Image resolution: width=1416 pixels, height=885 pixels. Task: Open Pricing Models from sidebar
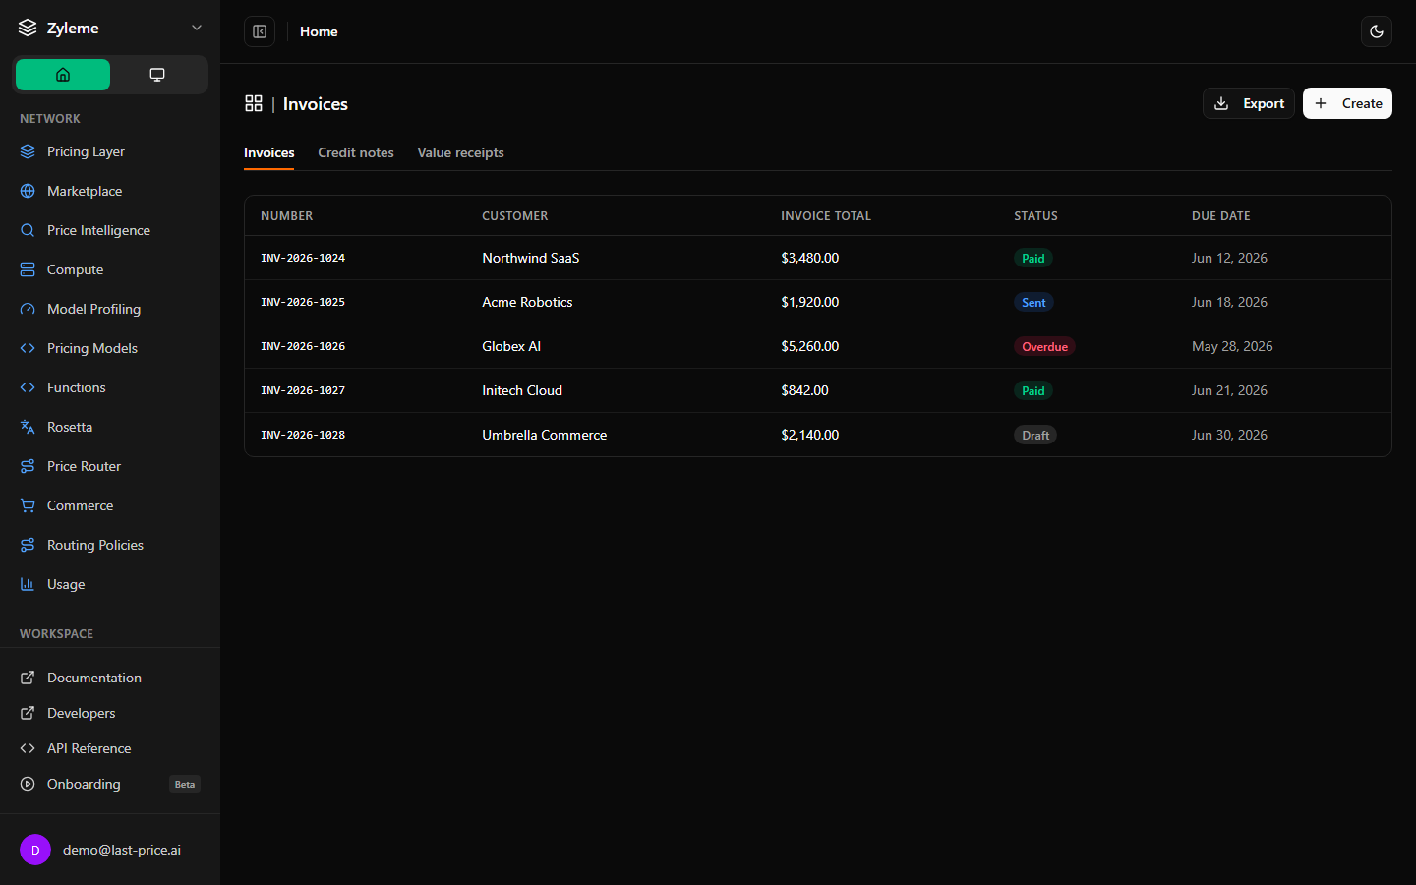pyautogui.click(x=110, y=348)
